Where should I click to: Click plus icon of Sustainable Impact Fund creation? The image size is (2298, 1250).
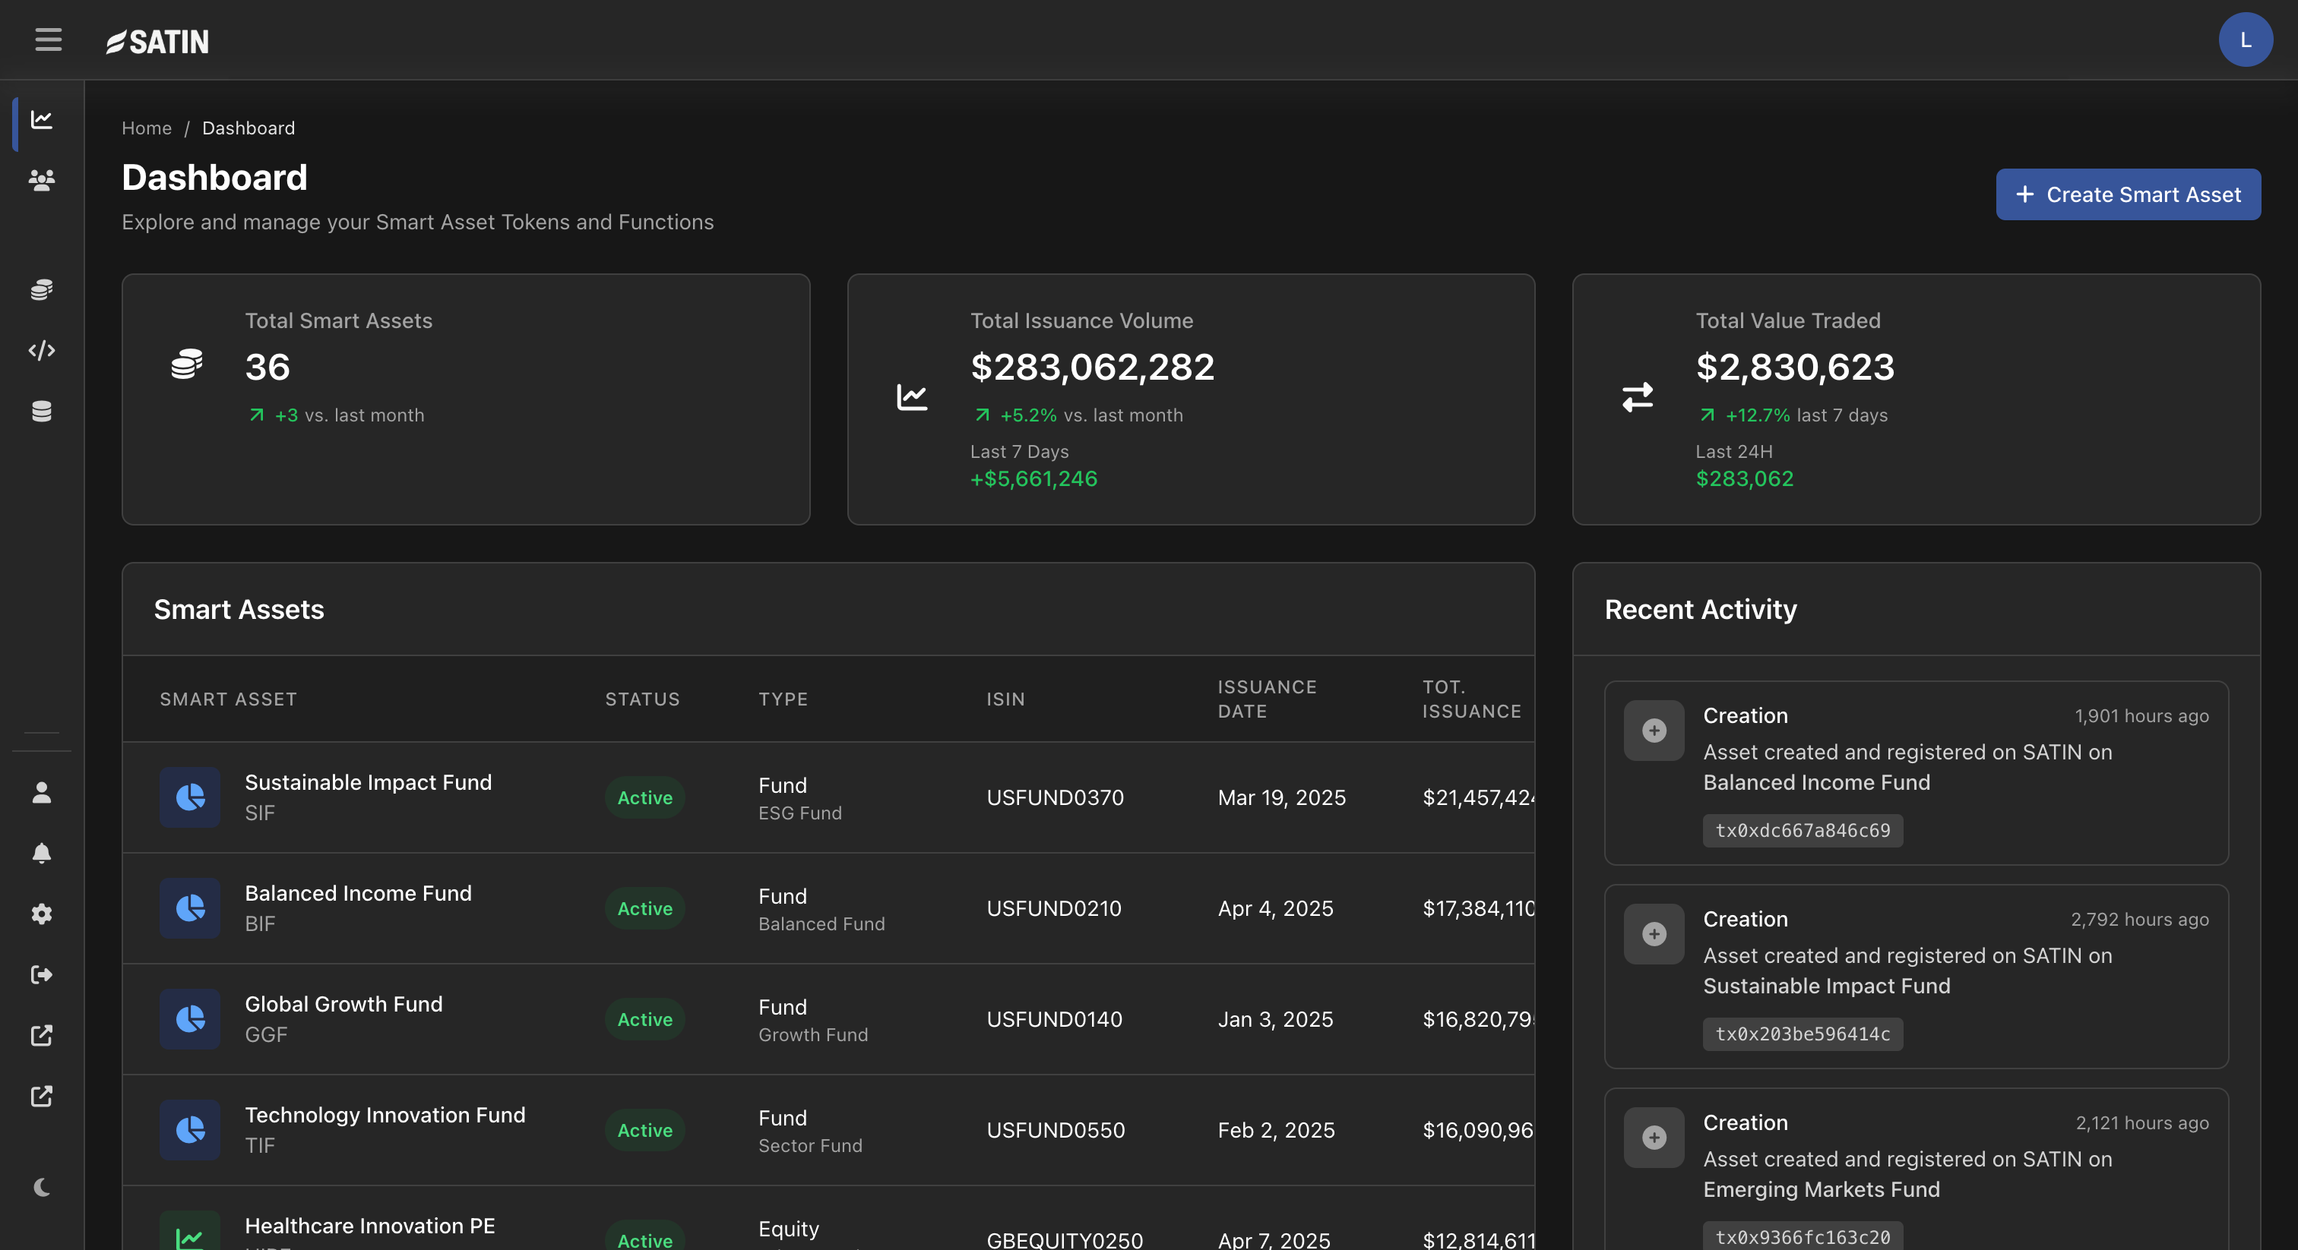(x=1654, y=933)
